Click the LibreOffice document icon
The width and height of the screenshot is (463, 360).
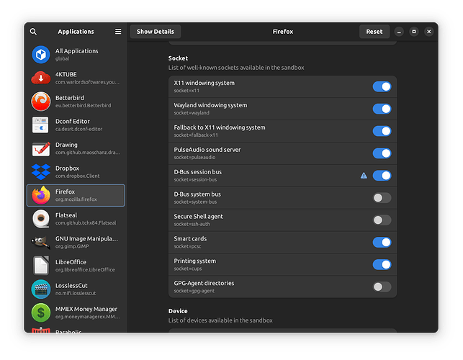pyautogui.click(x=41, y=266)
